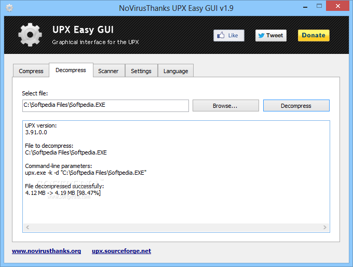This screenshot has width=353, height=267.
Task: Click the yellow Donate button
Action: coord(314,35)
